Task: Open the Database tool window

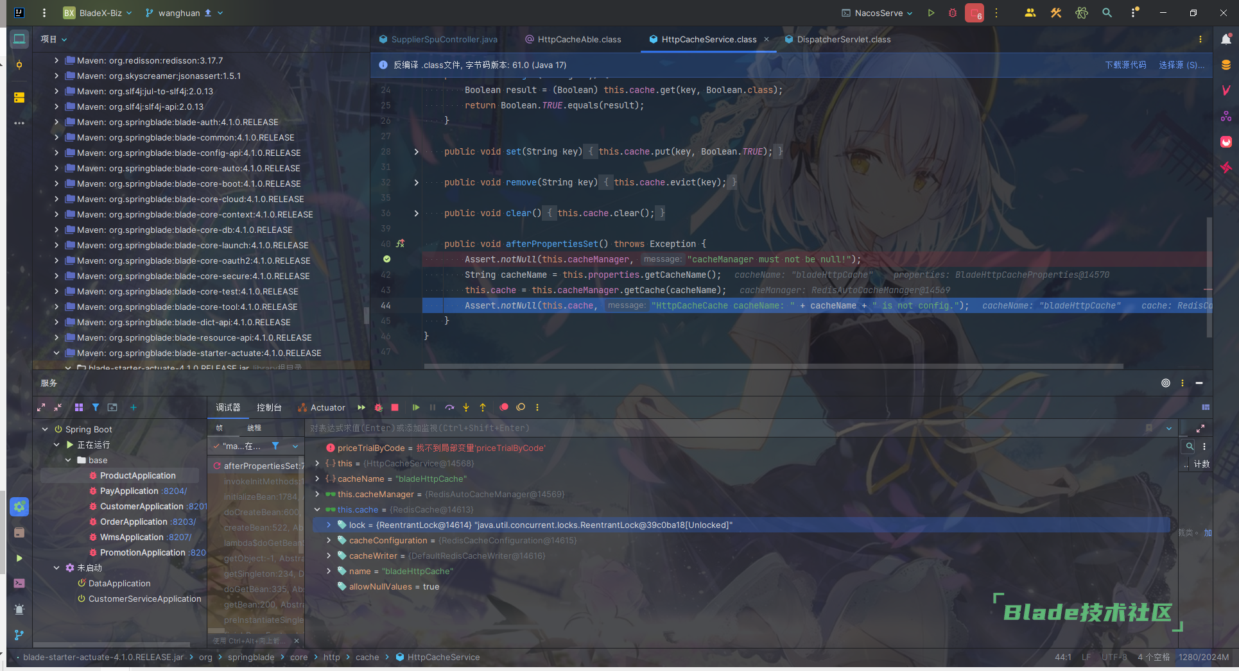Action: (1226, 65)
